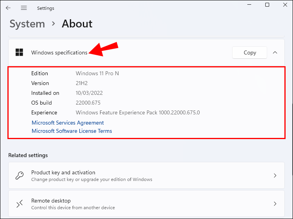The height and width of the screenshot is (219, 293).
Task: Select the Remote desktop title text
Action: pos(51,200)
